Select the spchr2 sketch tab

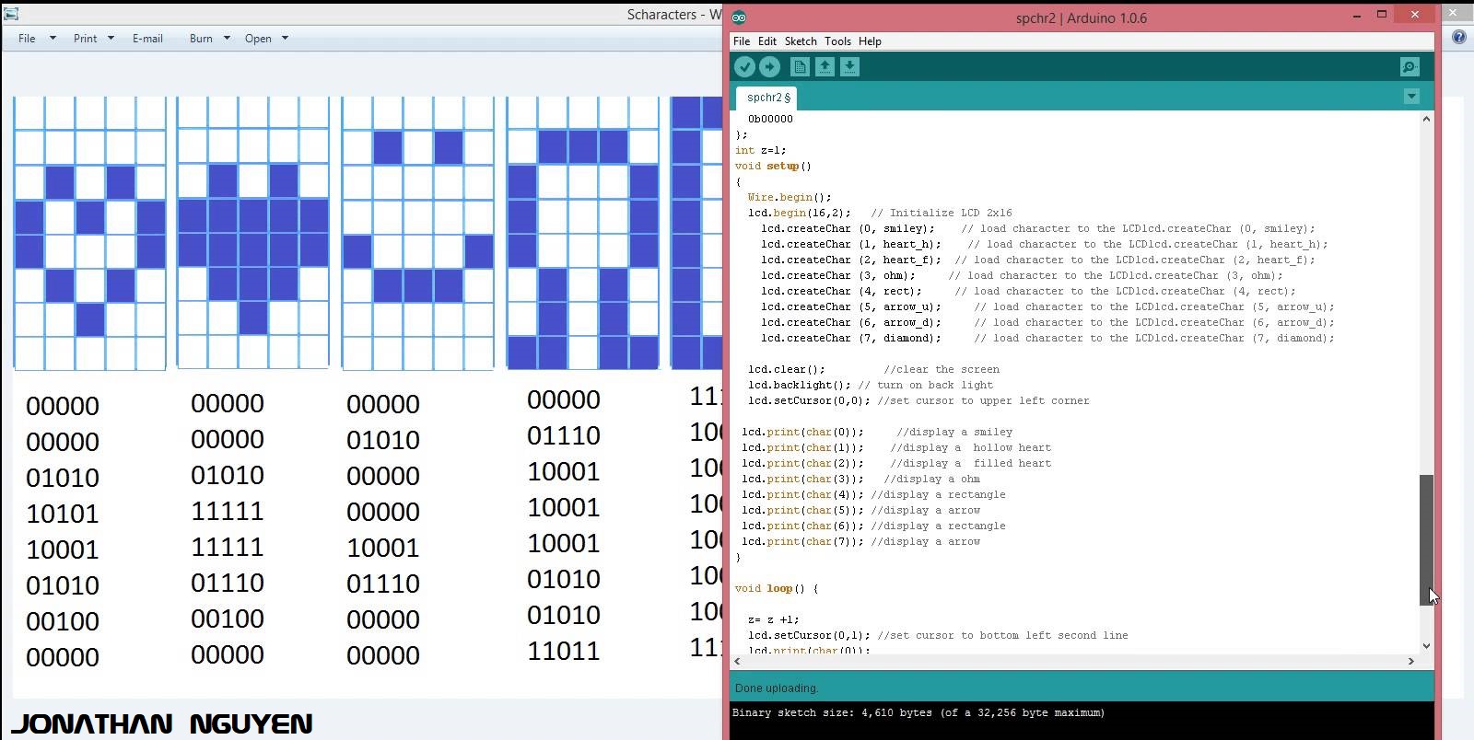coord(768,98)
